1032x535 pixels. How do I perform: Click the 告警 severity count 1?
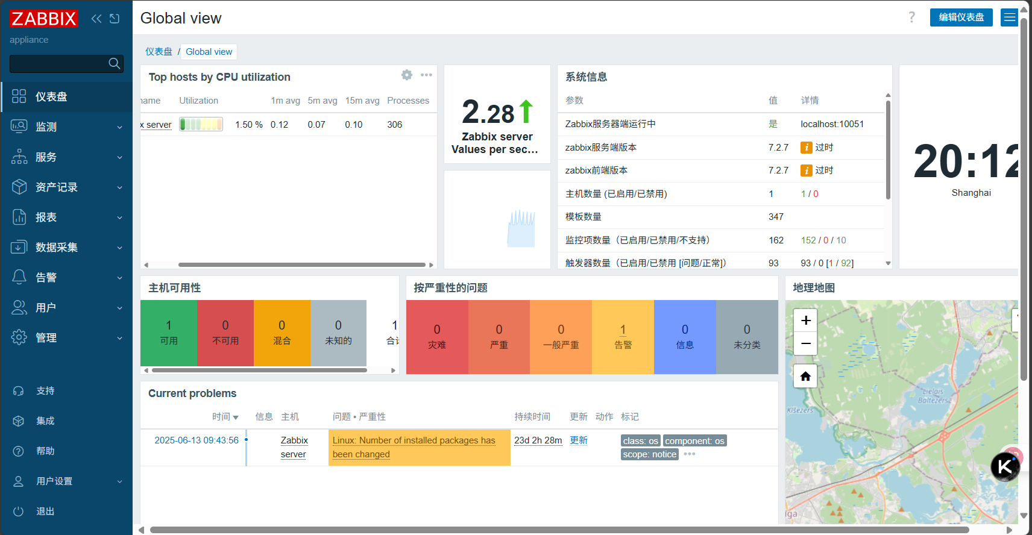tap(623, 330)
